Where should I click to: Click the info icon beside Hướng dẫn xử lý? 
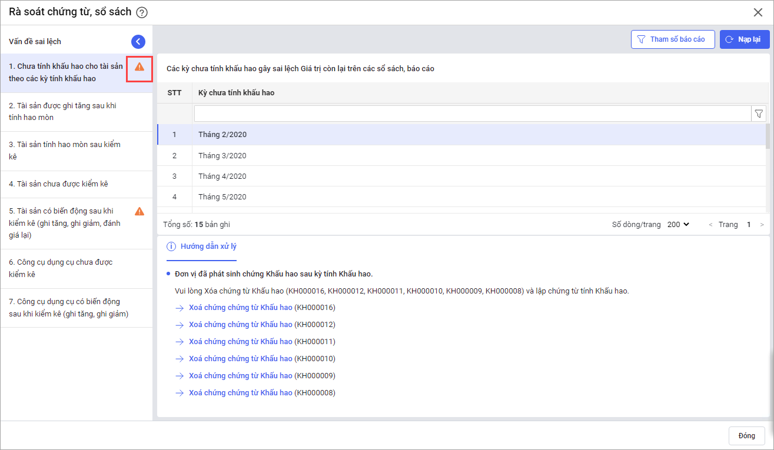171,246
